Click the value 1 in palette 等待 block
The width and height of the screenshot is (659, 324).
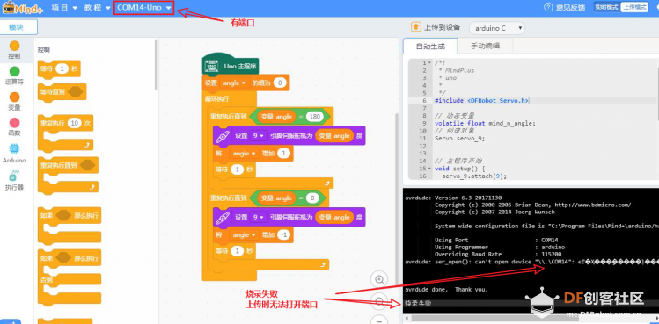tap(62, 68)
